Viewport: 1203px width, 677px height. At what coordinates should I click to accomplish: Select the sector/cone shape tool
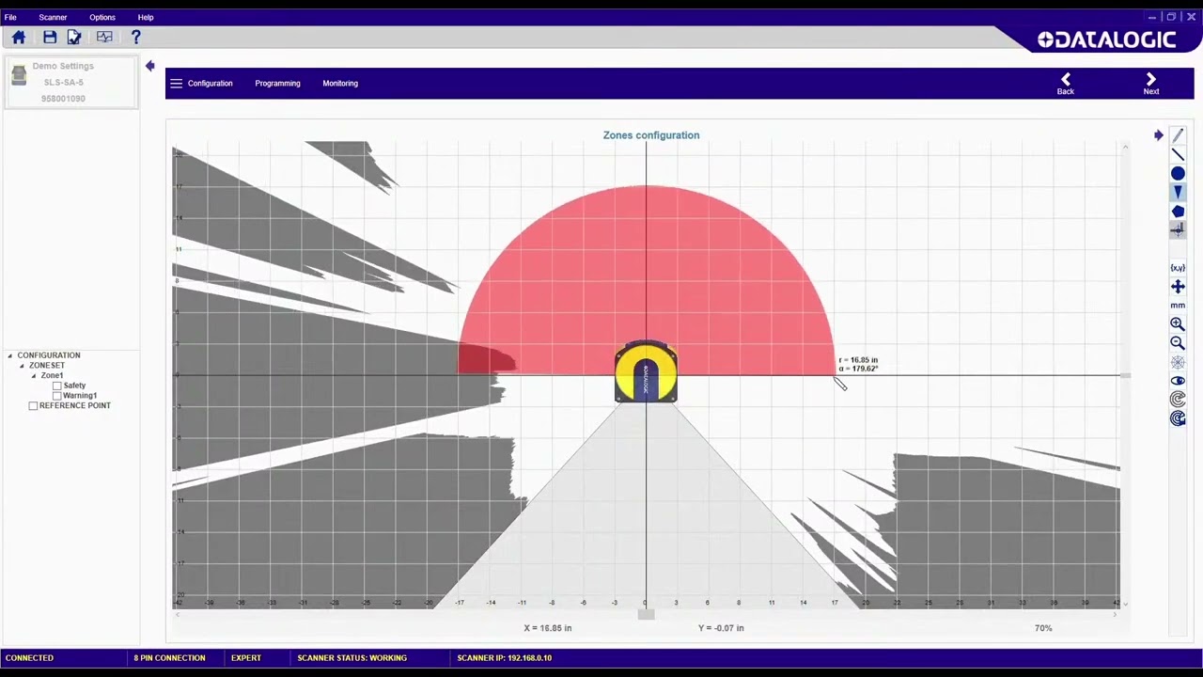(1178, 193)
